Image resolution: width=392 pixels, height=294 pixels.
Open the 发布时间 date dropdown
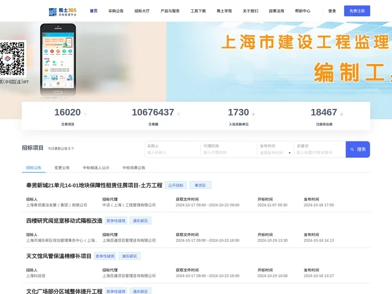[275, 152]
